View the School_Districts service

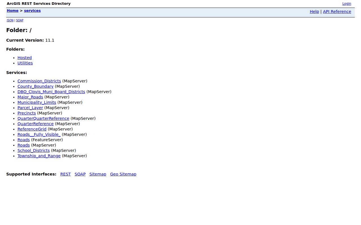click(x=34, y=150)
